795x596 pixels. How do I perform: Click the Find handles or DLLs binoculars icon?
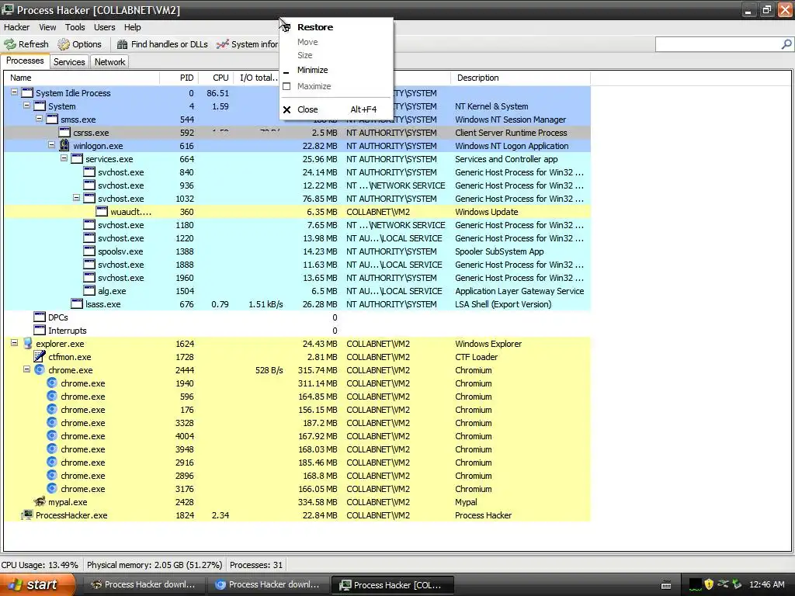pos(122,44)
